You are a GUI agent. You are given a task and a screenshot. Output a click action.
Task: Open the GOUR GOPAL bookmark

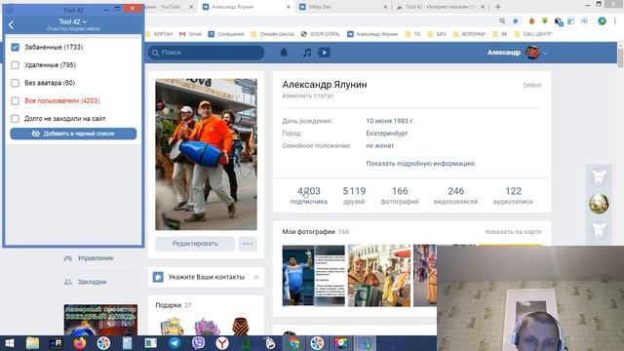click(x=321, y=34)
